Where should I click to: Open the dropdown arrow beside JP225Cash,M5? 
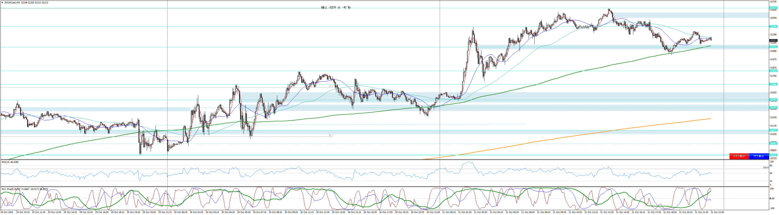point(2,3)
